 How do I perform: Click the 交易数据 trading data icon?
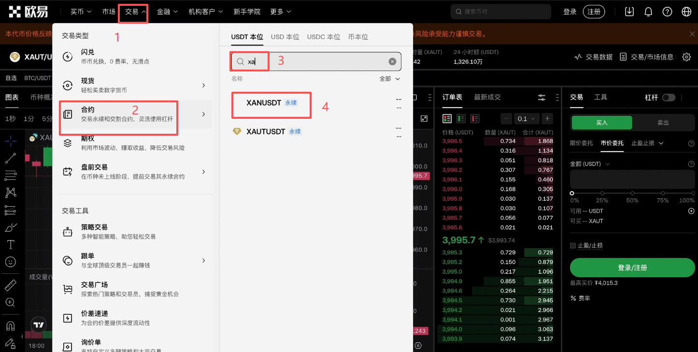579,56
